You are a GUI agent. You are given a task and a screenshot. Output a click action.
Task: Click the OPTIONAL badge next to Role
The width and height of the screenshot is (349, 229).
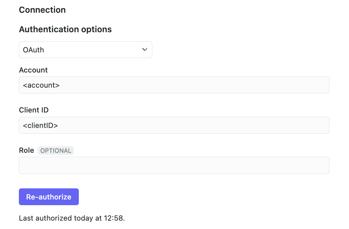56,151
